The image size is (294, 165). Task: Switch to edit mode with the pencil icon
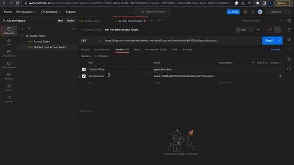(270, 30)
